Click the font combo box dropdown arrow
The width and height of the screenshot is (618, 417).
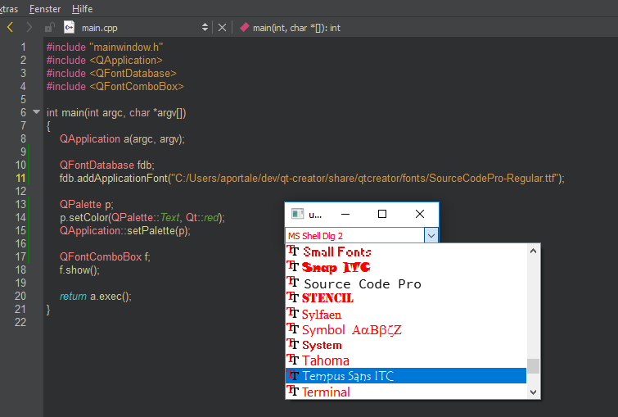(431, 236)
